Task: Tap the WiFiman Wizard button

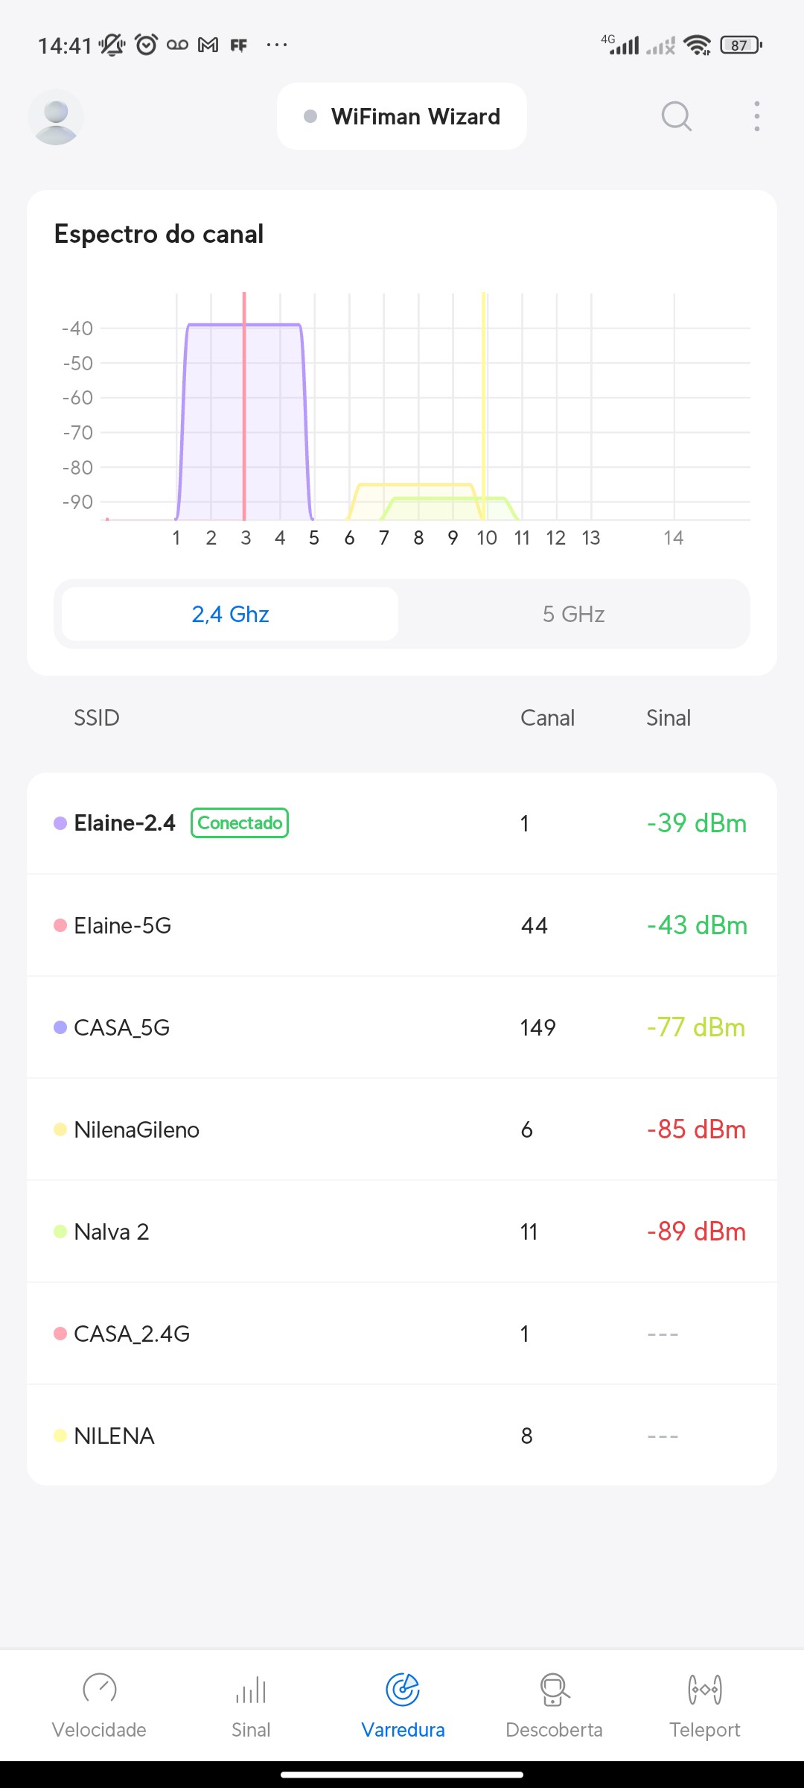Action: (402, 117)
